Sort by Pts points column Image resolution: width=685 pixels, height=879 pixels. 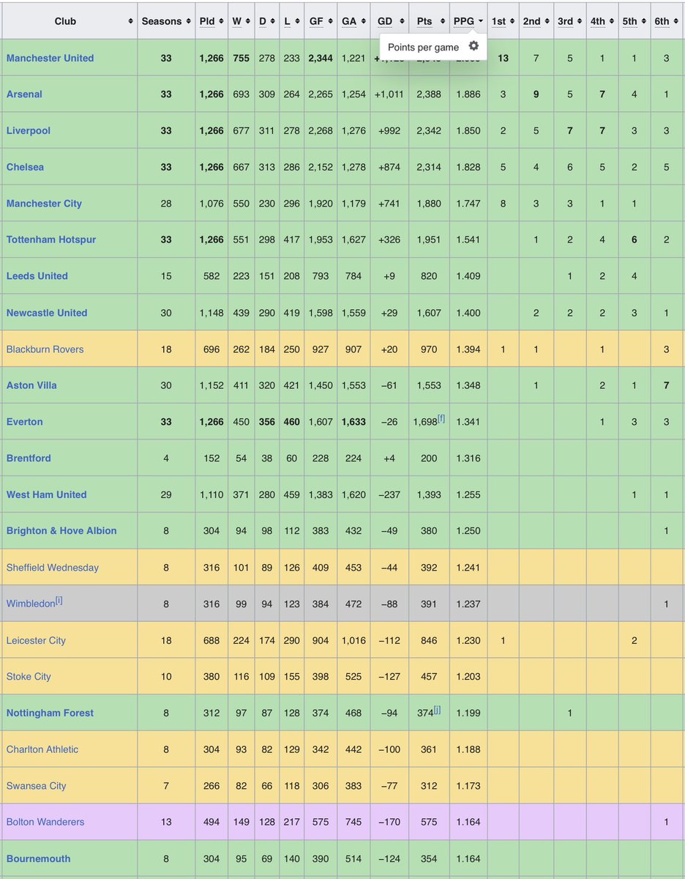[429, 21]
